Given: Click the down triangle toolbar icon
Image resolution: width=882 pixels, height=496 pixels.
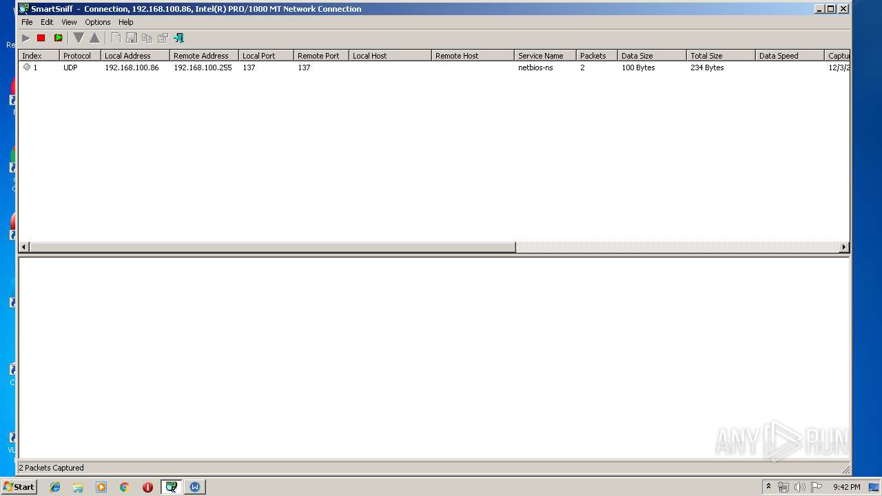Looking at the screenshot, I should 79,38.
